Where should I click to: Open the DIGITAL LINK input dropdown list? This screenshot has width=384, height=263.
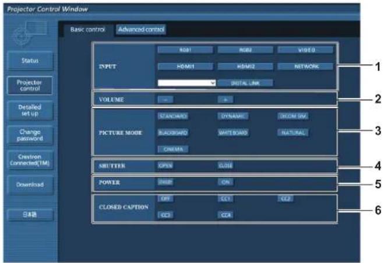pos(187,83)
